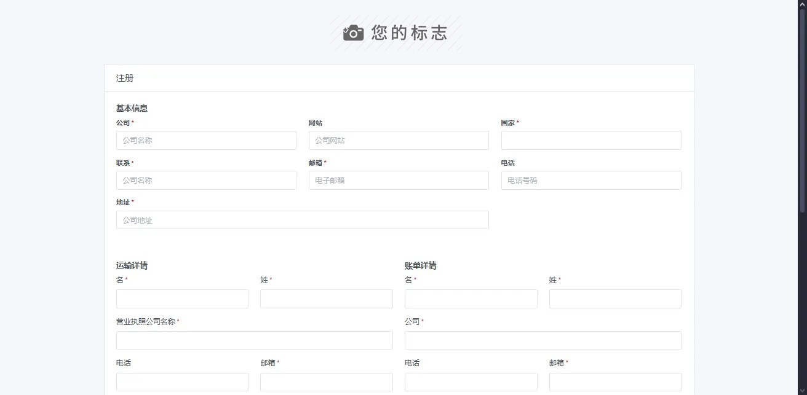Screen dimensions: 807x395
Task: Click the 姓 field under 账单详情
Action: click(x=615, y=299)
